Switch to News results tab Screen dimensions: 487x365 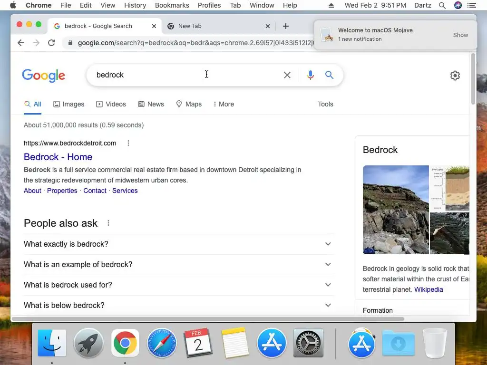(x=151, y=104)
